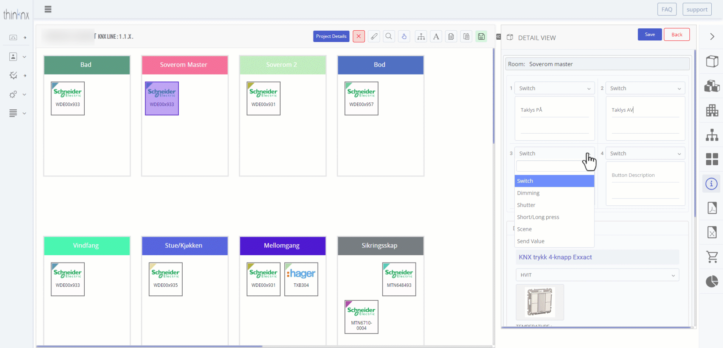The height and width of the screenshot is (348, 723).
Task: Select MTN648493 device in Sikringsskap
Action: (399, 279)
